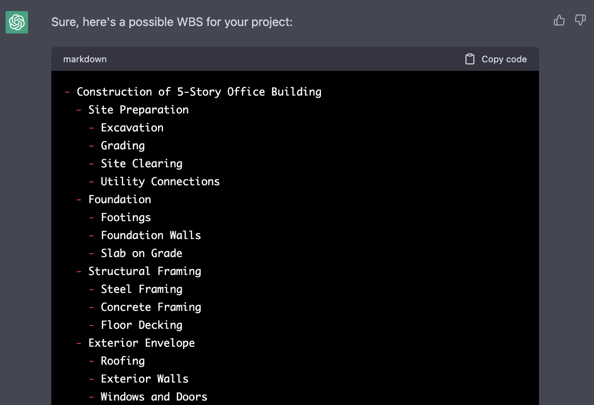Click the Utility Connections entry
This screenshot has height=405, width=594.
coord(160,181)
